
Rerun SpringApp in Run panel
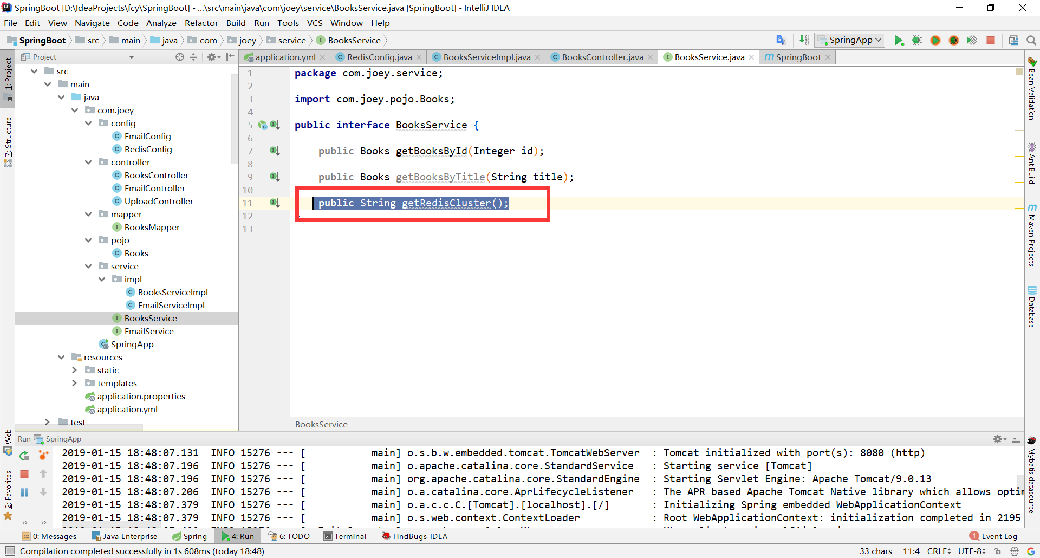pos(24,456)
